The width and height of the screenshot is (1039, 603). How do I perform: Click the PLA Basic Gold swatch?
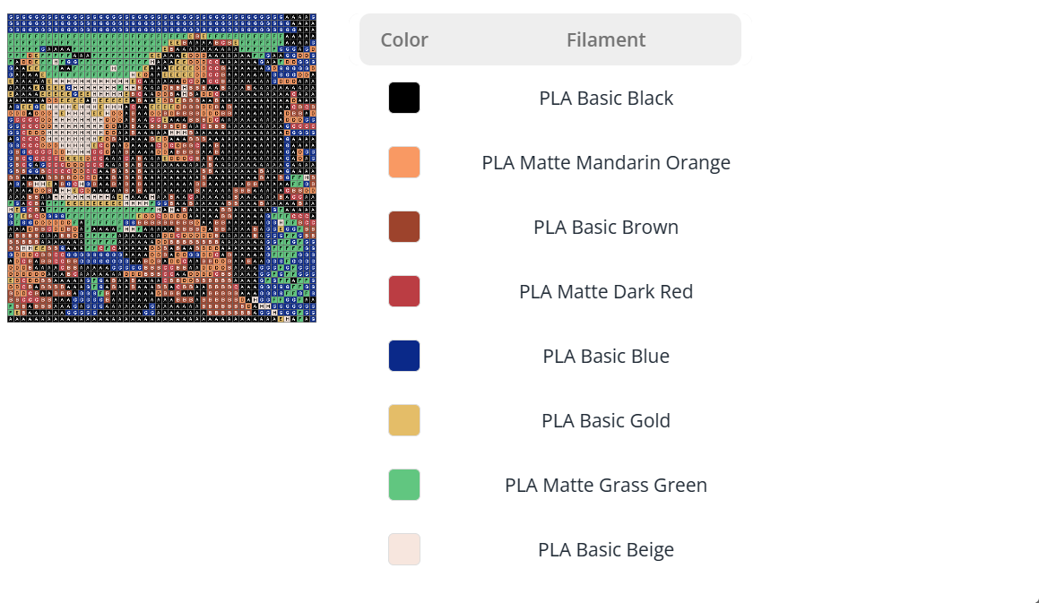click(403, 420)
